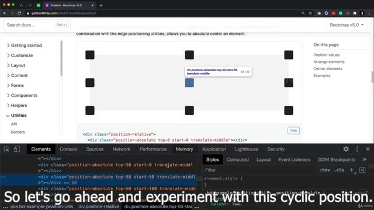
Task: Open DevTools customize three-dot menu
Action: pos(357,149)
